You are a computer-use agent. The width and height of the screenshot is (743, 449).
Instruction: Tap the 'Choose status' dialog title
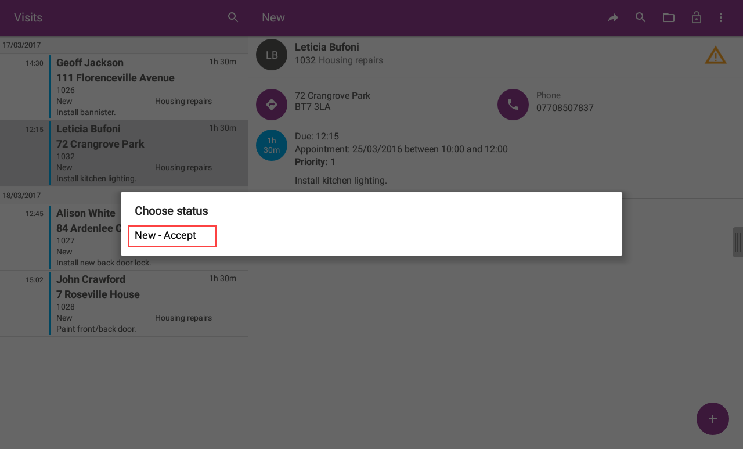tap(171, 211)
